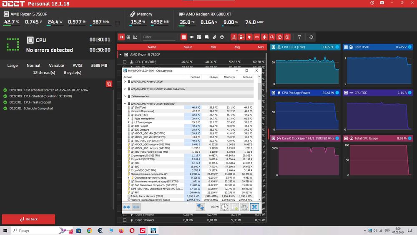Click the HWiNFO network computers icon
The width and height of the screenshot is (417, 235).
(201, 207)
